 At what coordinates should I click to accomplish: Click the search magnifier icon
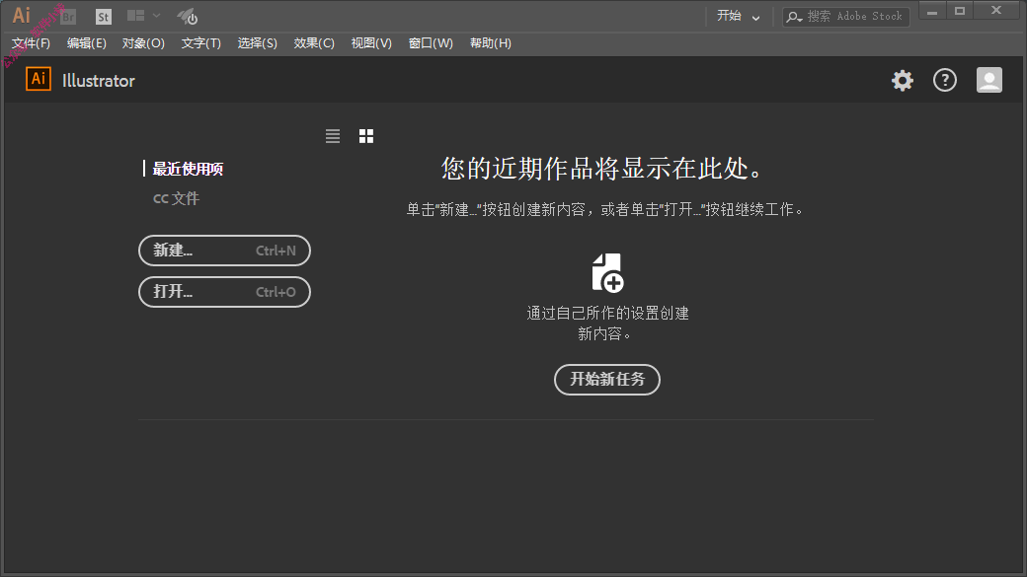point(794,17)
